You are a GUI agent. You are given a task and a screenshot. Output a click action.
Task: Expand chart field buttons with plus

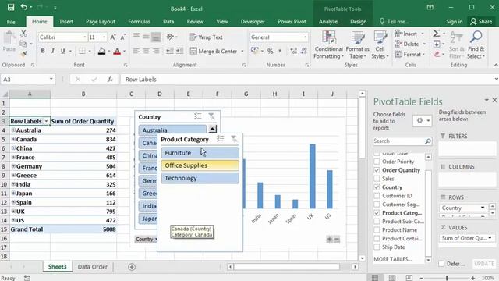pyautogui.click(x=329, y=239)
